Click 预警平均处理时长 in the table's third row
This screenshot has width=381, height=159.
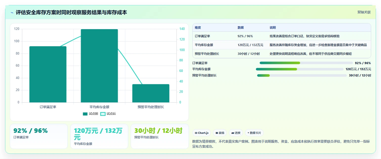click(x=207, y=54)
